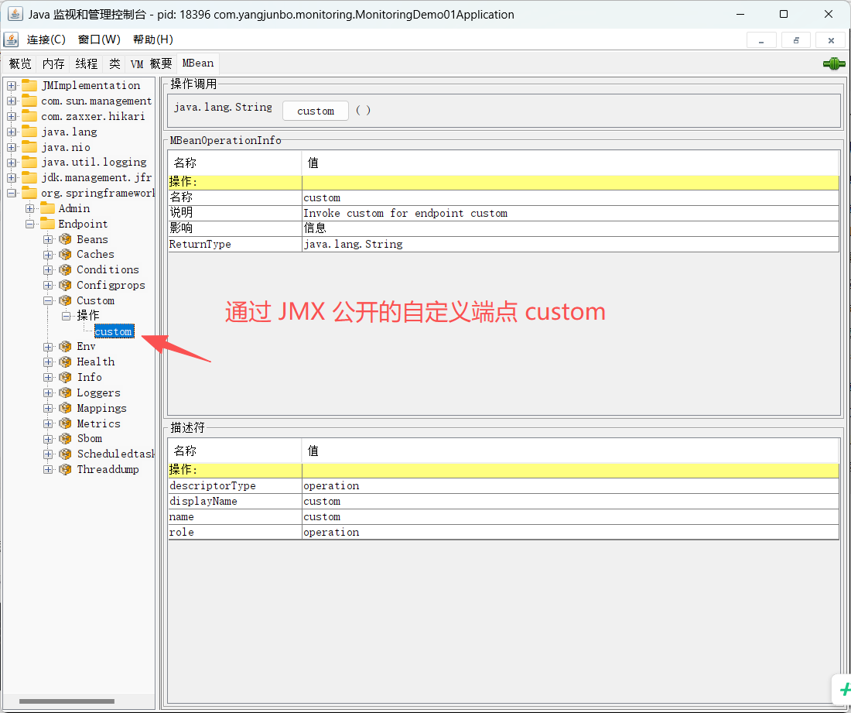Click the java.nio folder icon
The width and height of the screenshot is (851, 713).
(x=29, y=147)
